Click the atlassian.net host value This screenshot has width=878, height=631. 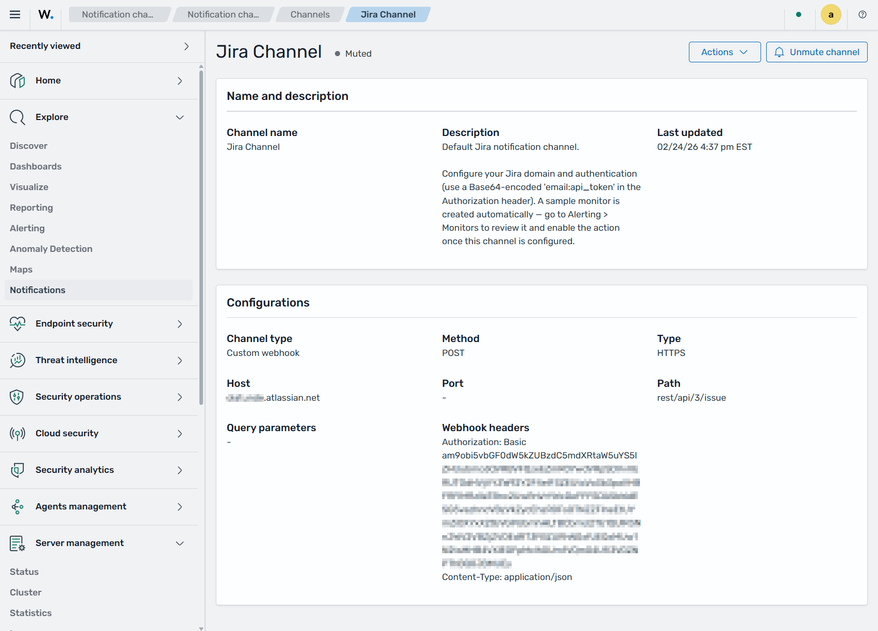pyautogui.click(x=273, y=398)
